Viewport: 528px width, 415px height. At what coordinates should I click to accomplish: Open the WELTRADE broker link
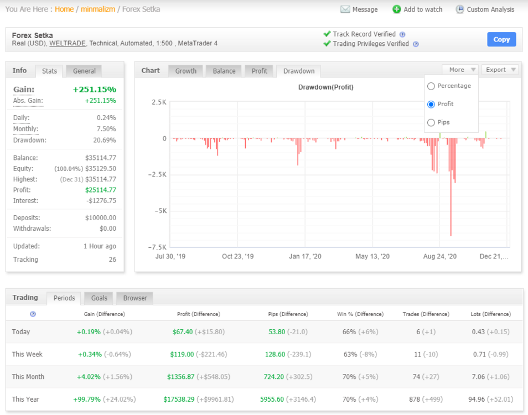[x=68, y=43]
